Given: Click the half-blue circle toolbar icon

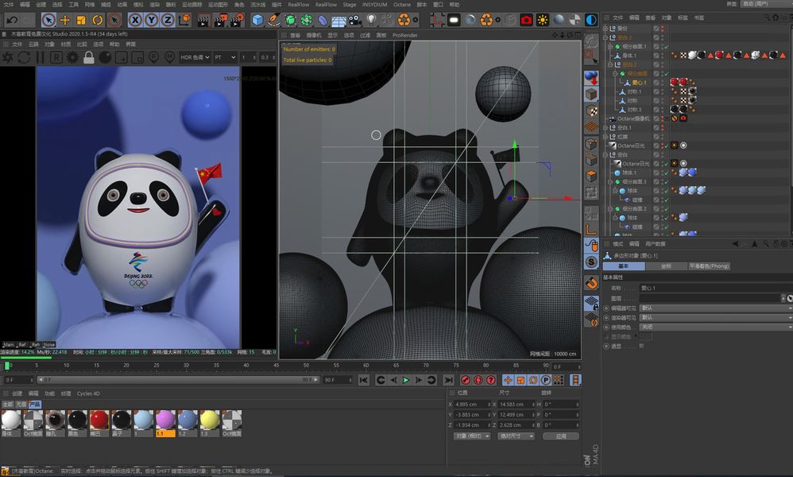Looking at the screenshot, I should pos(590,20).
